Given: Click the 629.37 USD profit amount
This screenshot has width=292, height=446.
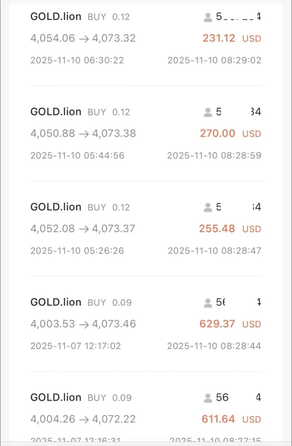Looking at the screenshot, I should pyautogui.click(x=230, y=324).
